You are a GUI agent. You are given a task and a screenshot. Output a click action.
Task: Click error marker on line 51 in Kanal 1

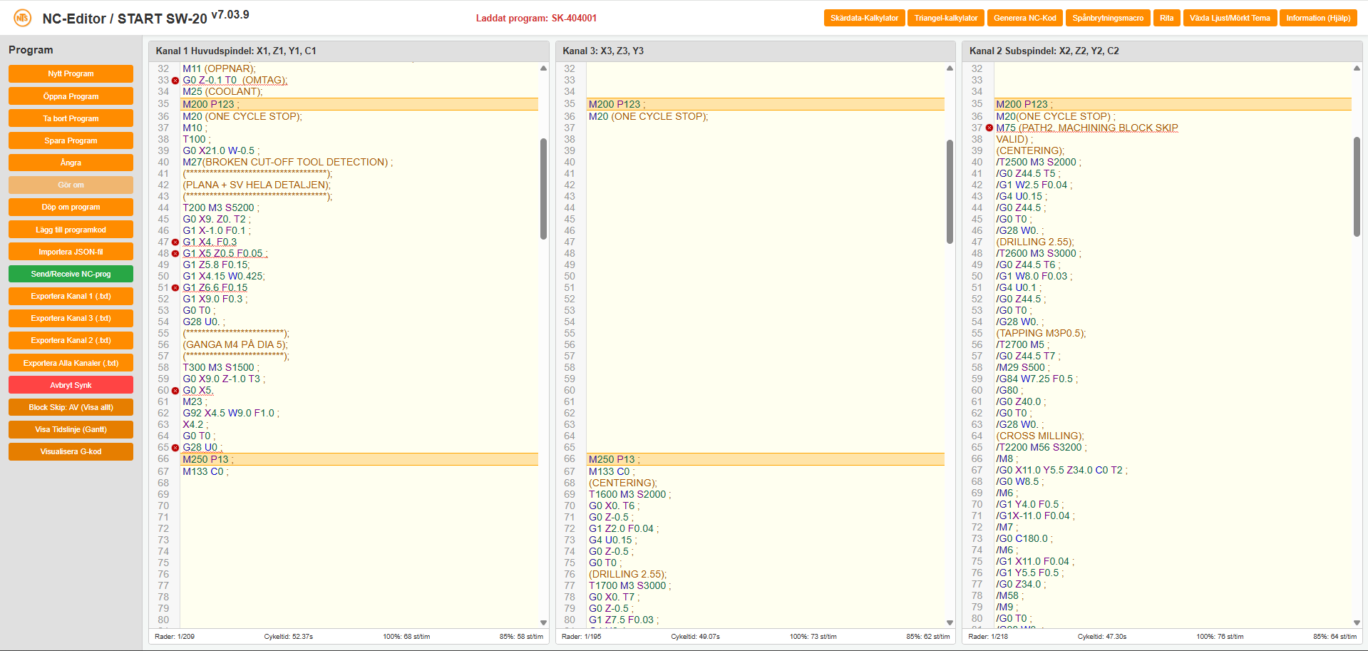(175, 288)
